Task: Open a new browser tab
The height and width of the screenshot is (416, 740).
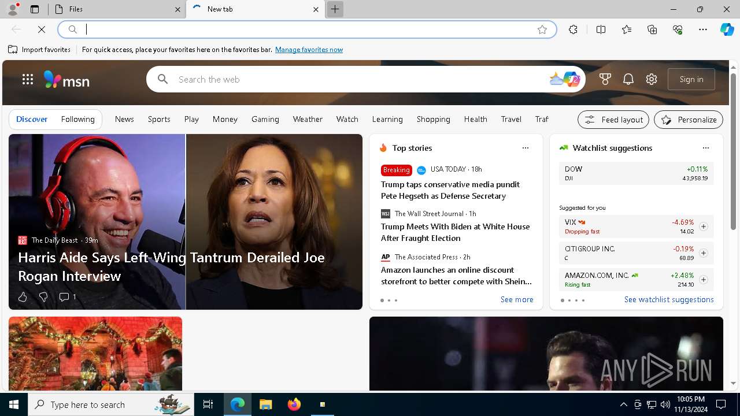Action: (335, 9)
